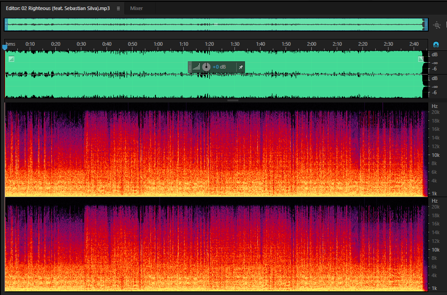Viewport: 447px width, 295px height.
Task: Click the fade out handle on waveform
Action: (421, 59)
